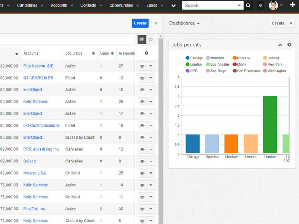This screenshot has height=224, width=299.
Task: Sort by the Job Status column
Action: [80, 53]
